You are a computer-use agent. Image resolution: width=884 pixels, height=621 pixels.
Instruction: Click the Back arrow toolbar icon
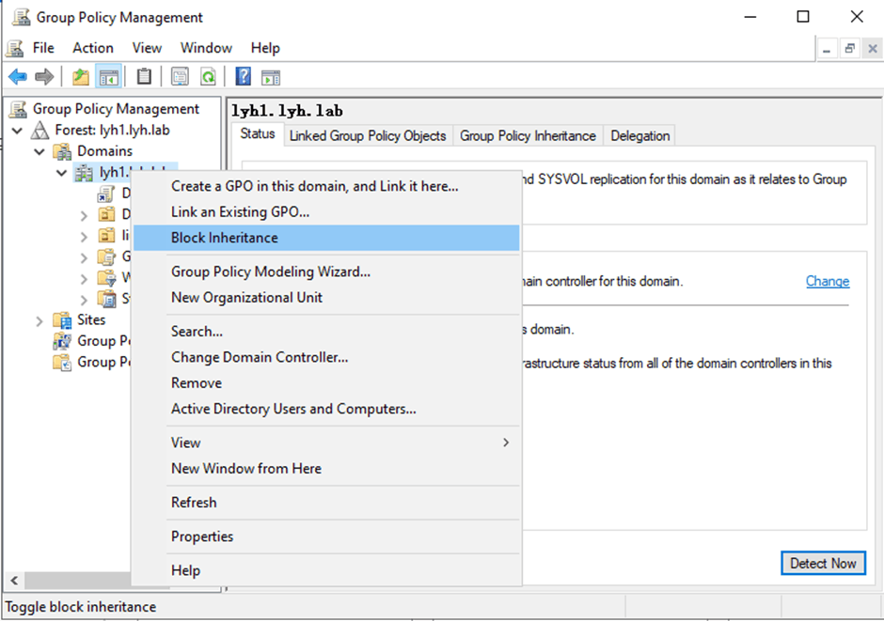coord(18,77)
